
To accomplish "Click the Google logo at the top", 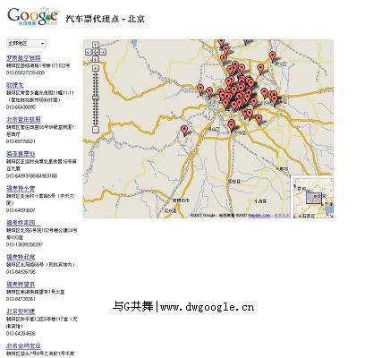I will 33,16.
